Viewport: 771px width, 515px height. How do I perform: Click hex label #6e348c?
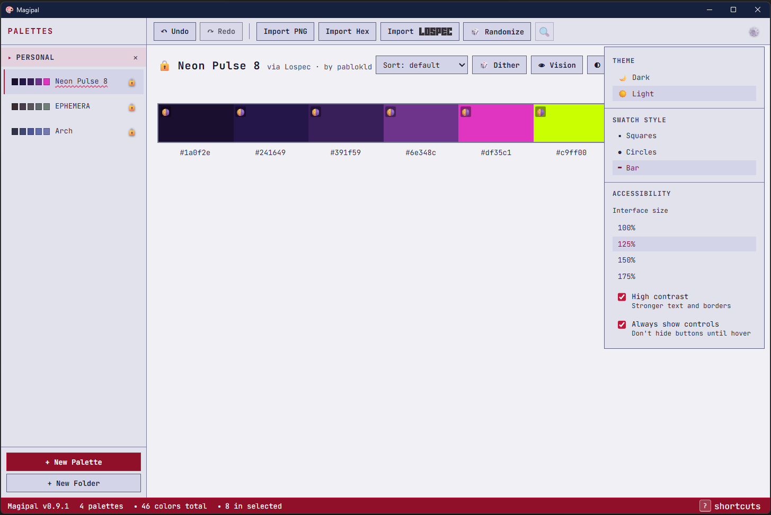point(421,152)
